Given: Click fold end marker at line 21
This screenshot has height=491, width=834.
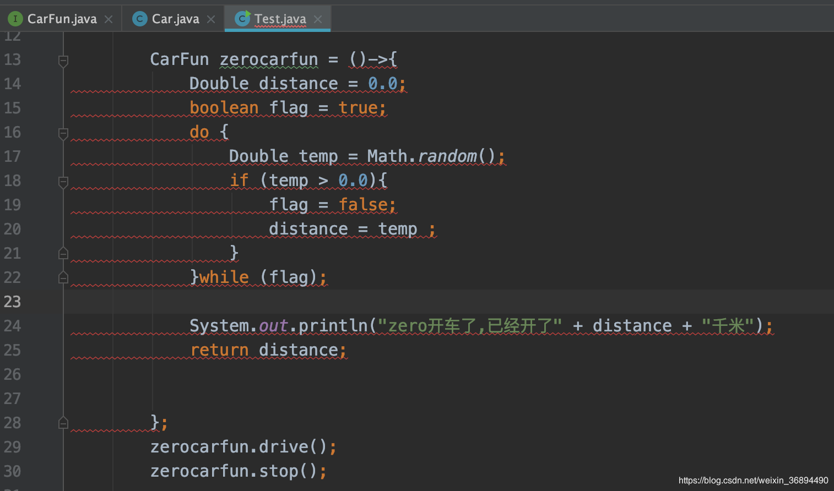Looking at the screenshot, I should pos(63,253).
